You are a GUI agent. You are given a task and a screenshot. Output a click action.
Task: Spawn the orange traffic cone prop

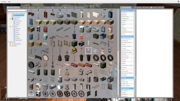pos(81,36)
